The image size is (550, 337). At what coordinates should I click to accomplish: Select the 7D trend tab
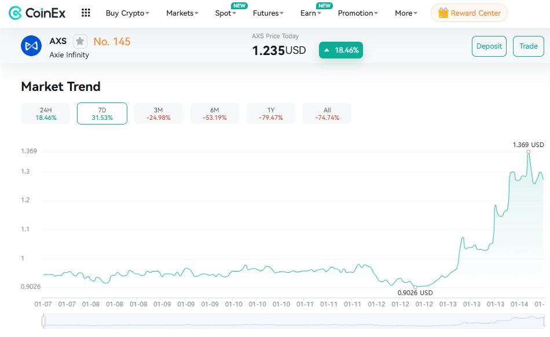[102, 113]
